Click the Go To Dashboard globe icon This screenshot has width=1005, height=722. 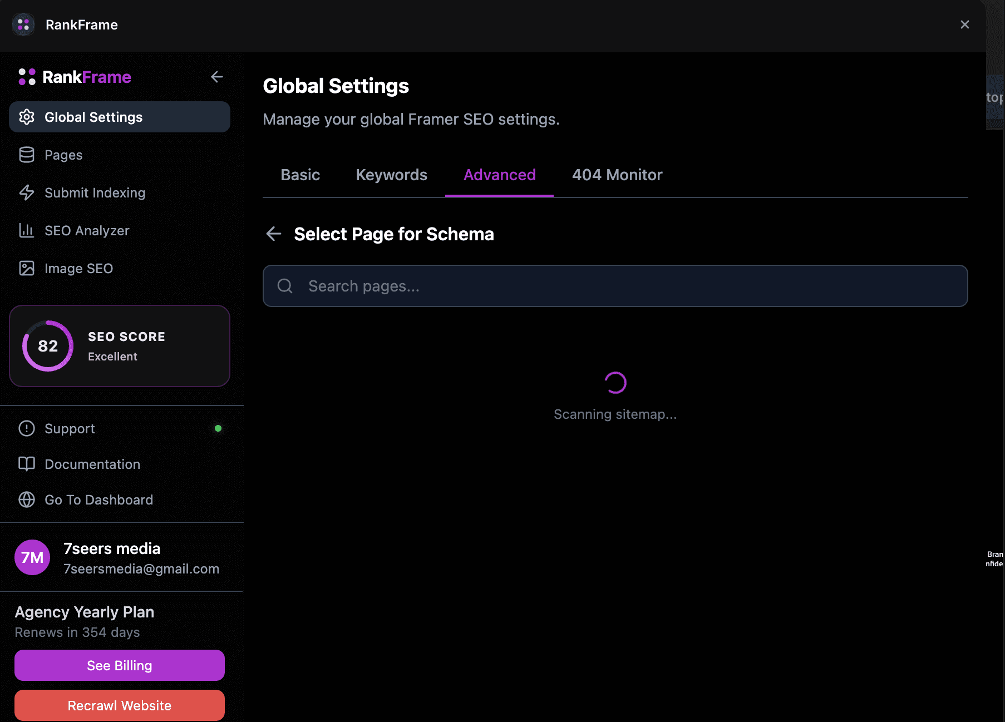[27, 500]
